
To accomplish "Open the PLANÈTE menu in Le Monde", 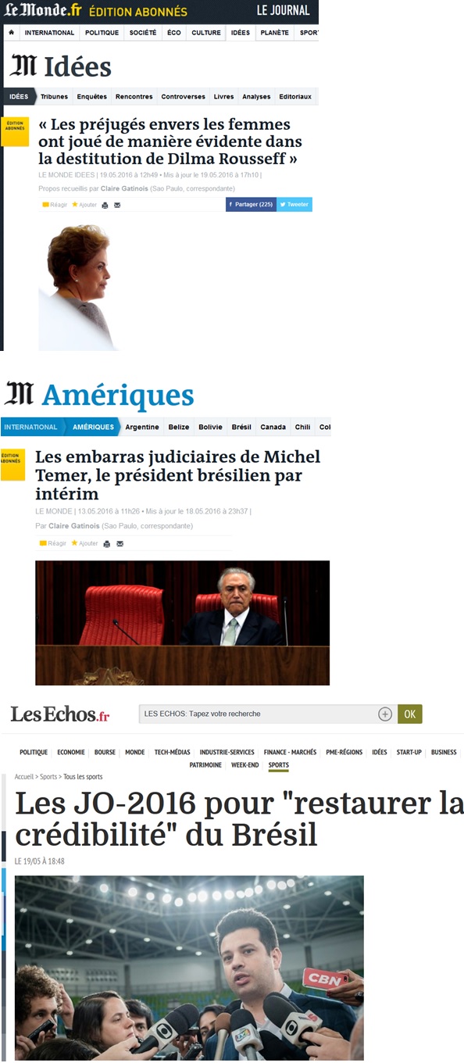I will click(275, 33).
